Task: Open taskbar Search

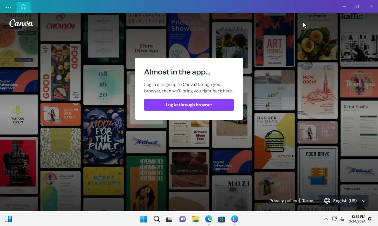Action: pyautogui.click(x=157, y=219)
